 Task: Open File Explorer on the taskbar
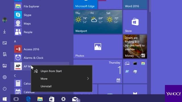point(40,99)
